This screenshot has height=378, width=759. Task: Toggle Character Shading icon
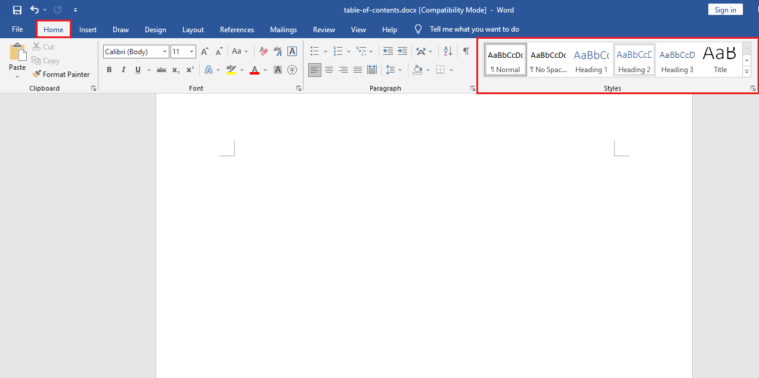tap(278, 70)
